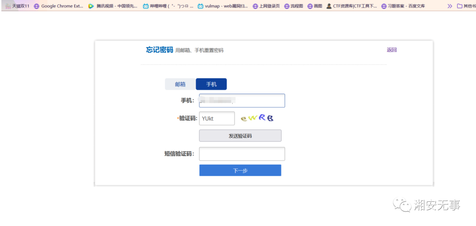
Task: Open the 其他书 bookmarks folder
Action: tap(466, 6)
